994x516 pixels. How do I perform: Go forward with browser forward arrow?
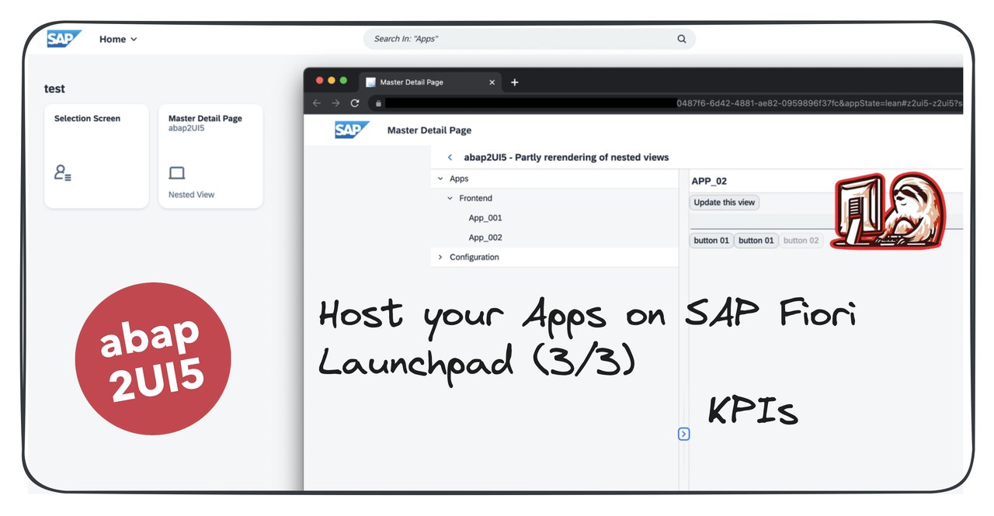click(335, 103)
